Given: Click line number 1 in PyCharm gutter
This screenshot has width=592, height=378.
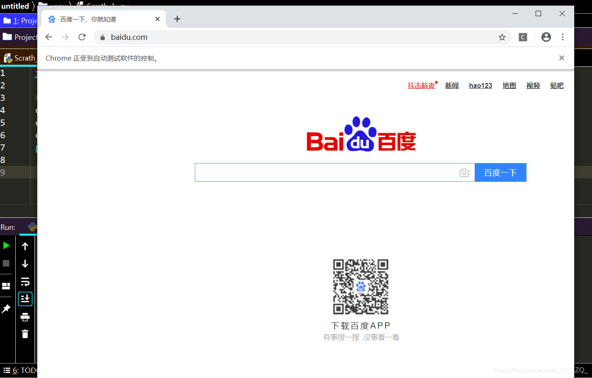Looking at the screenshot, I should coord(3,73).
